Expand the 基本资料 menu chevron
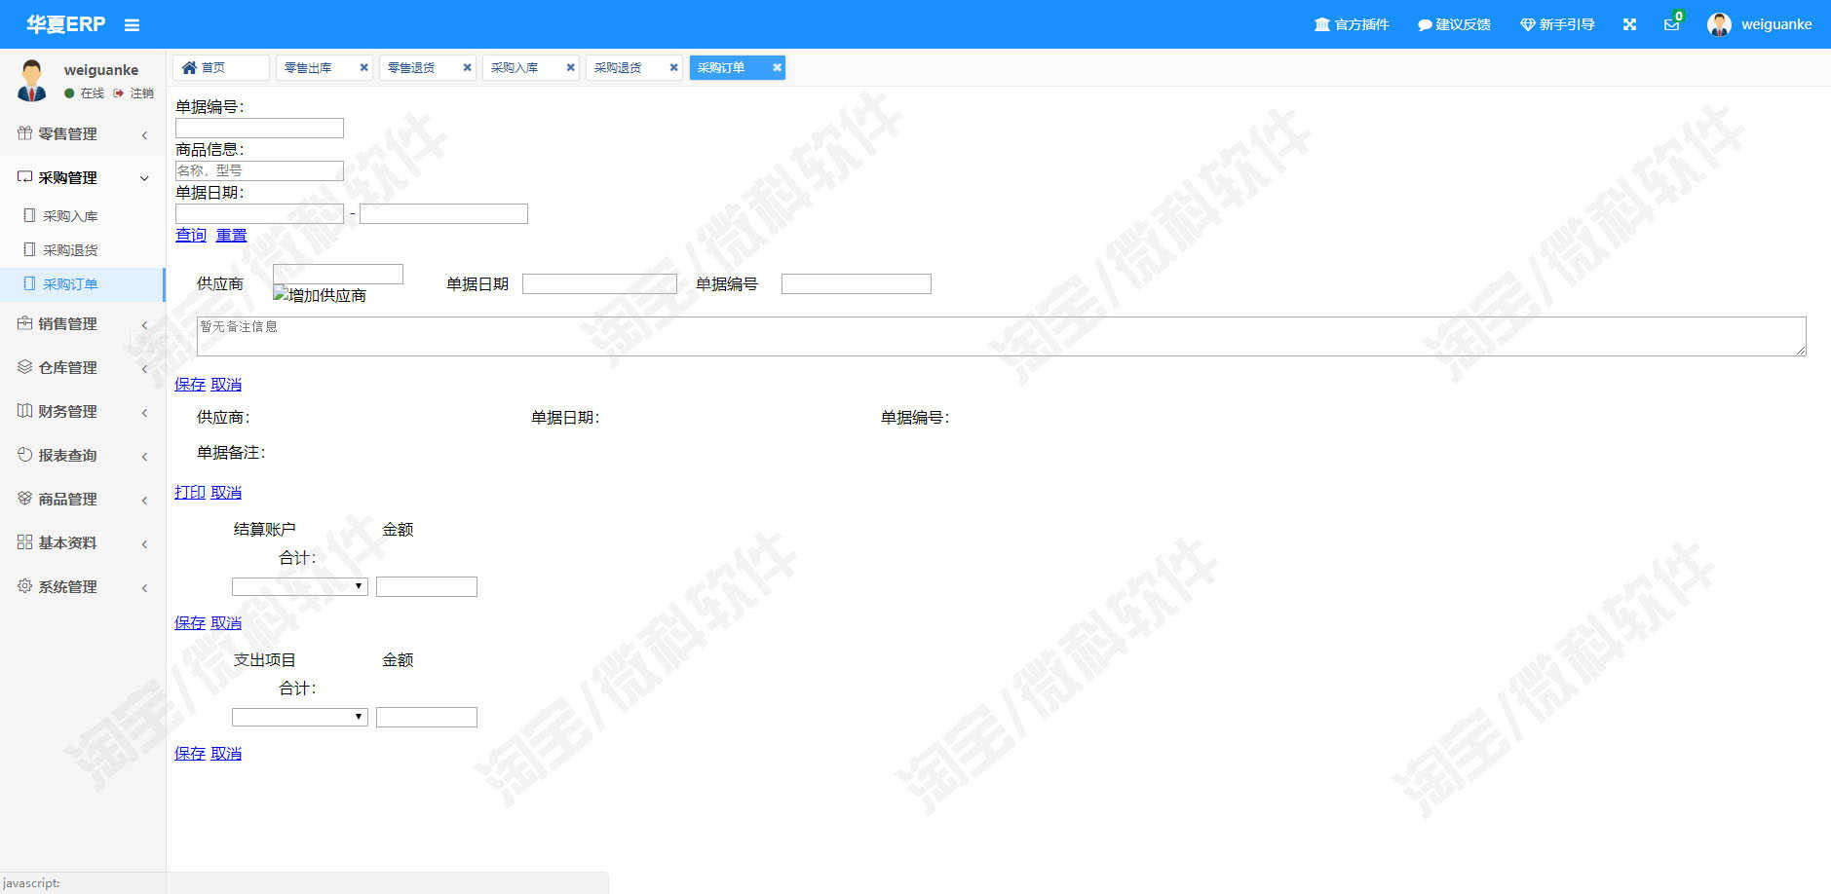1831x894 pixels. click(x=144, y=543)
